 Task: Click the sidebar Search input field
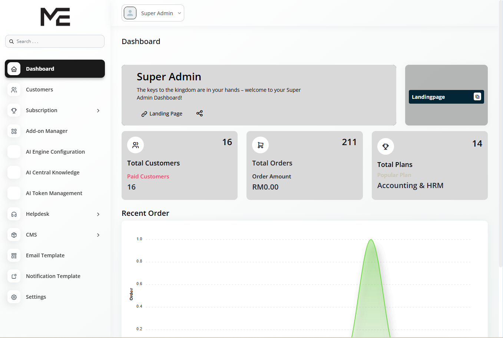55,41
